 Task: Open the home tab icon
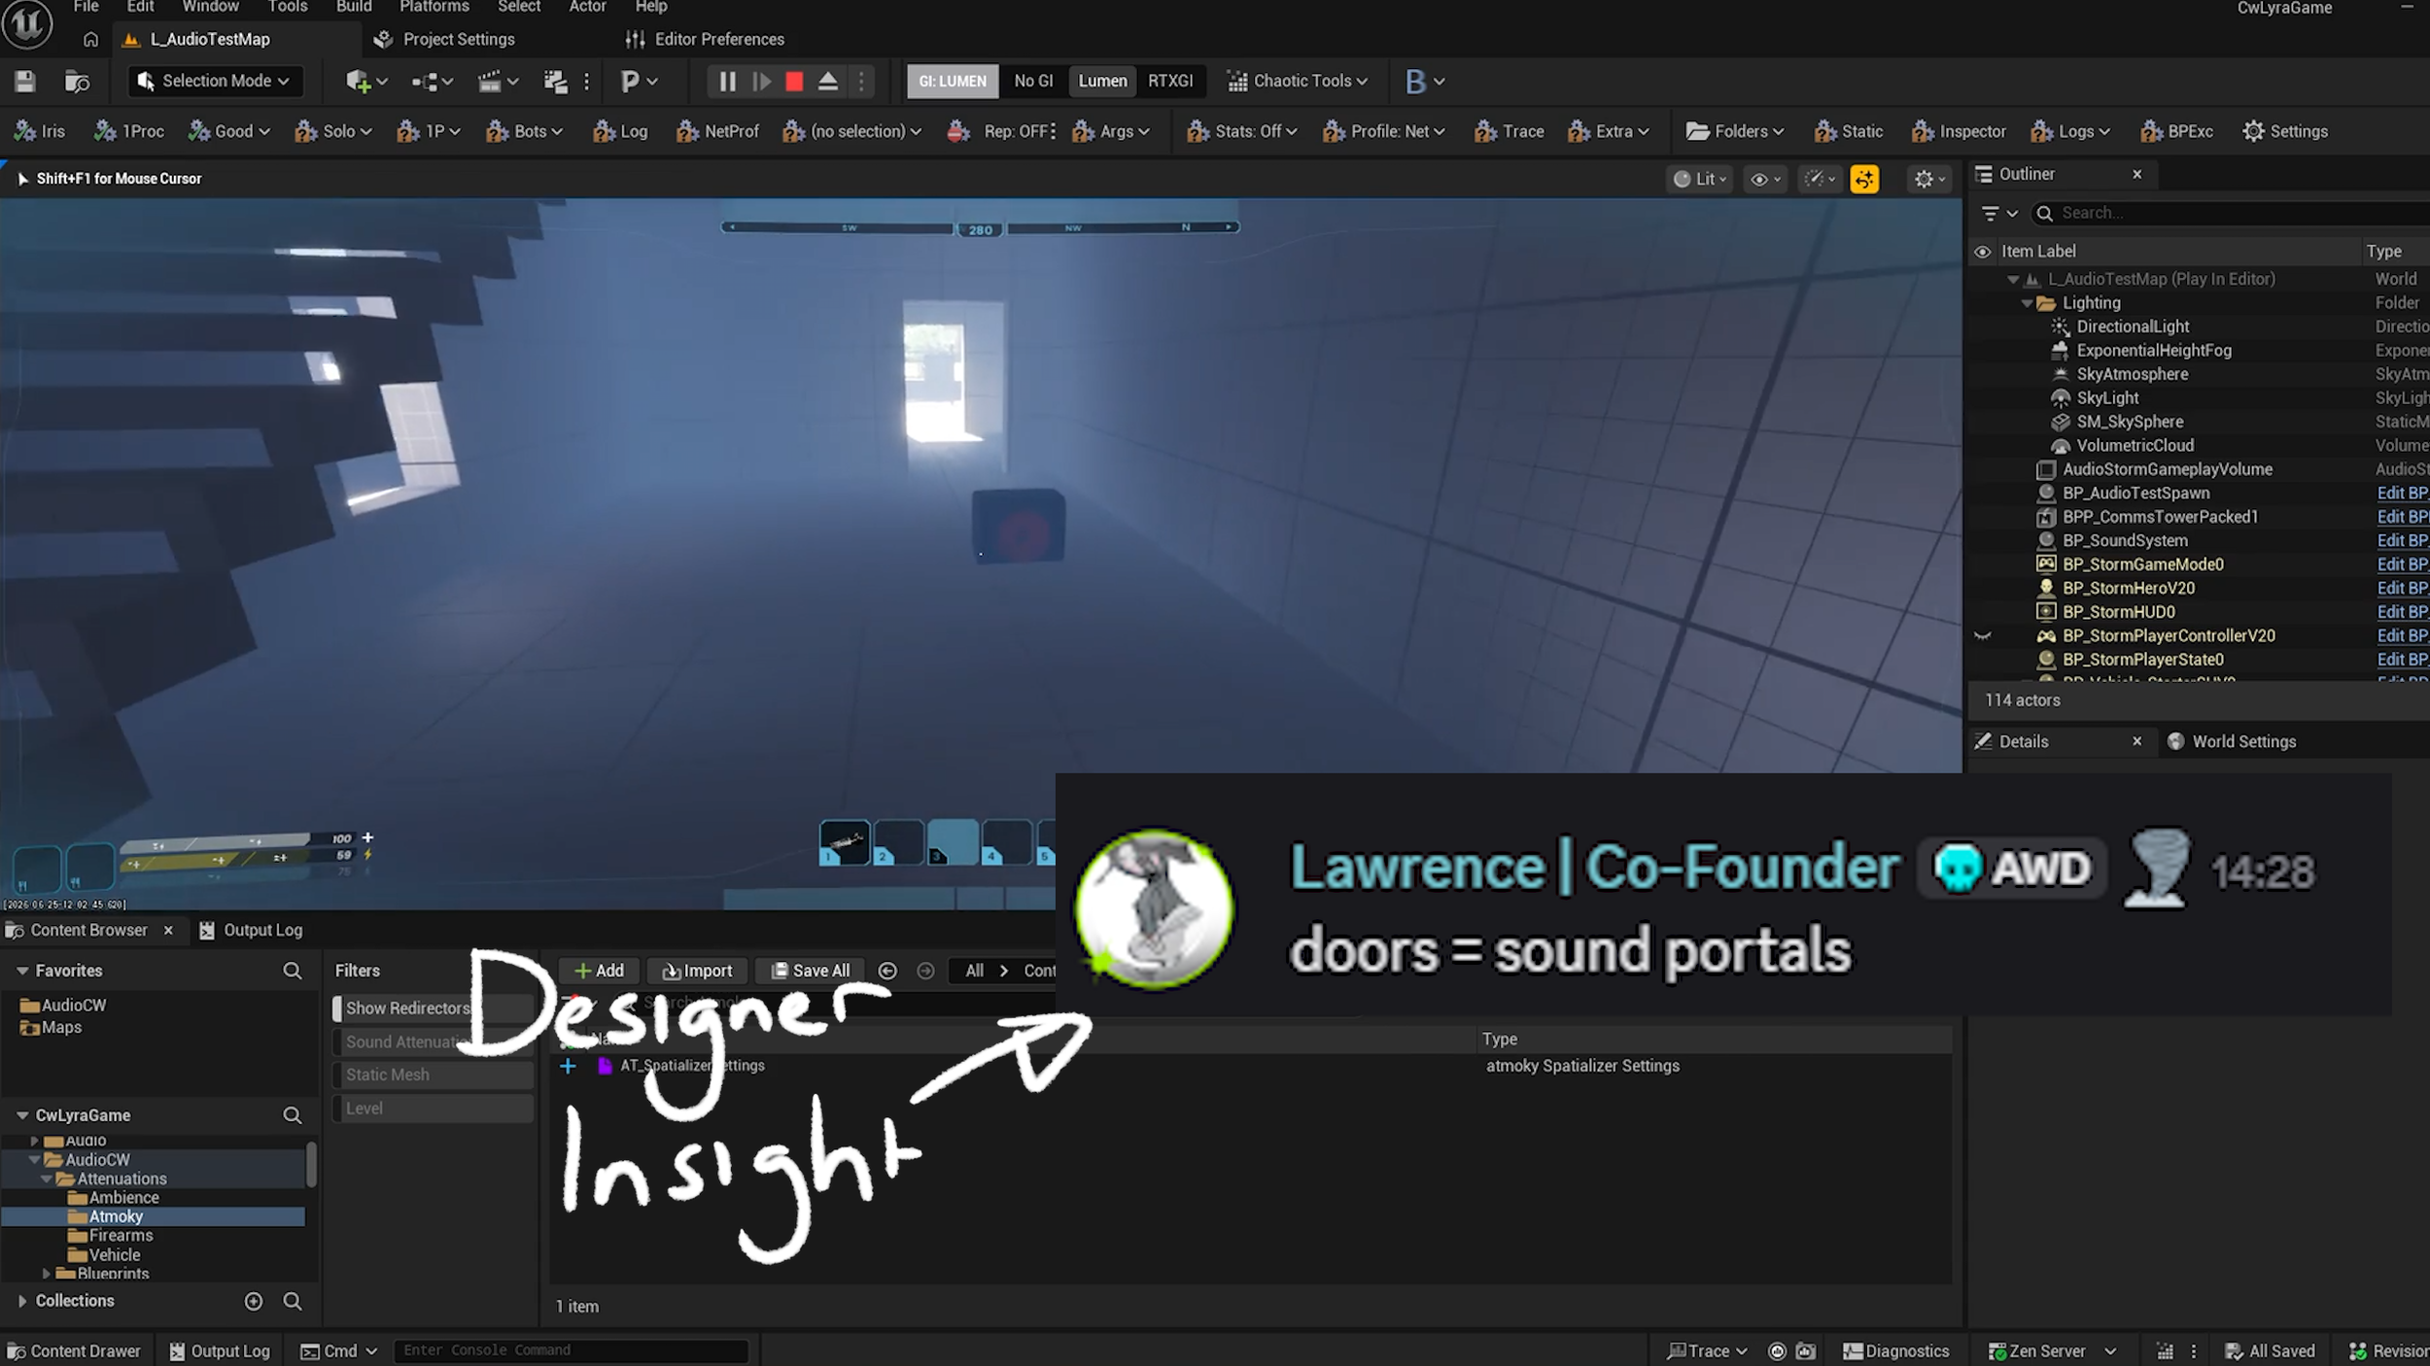click(90, 40)
